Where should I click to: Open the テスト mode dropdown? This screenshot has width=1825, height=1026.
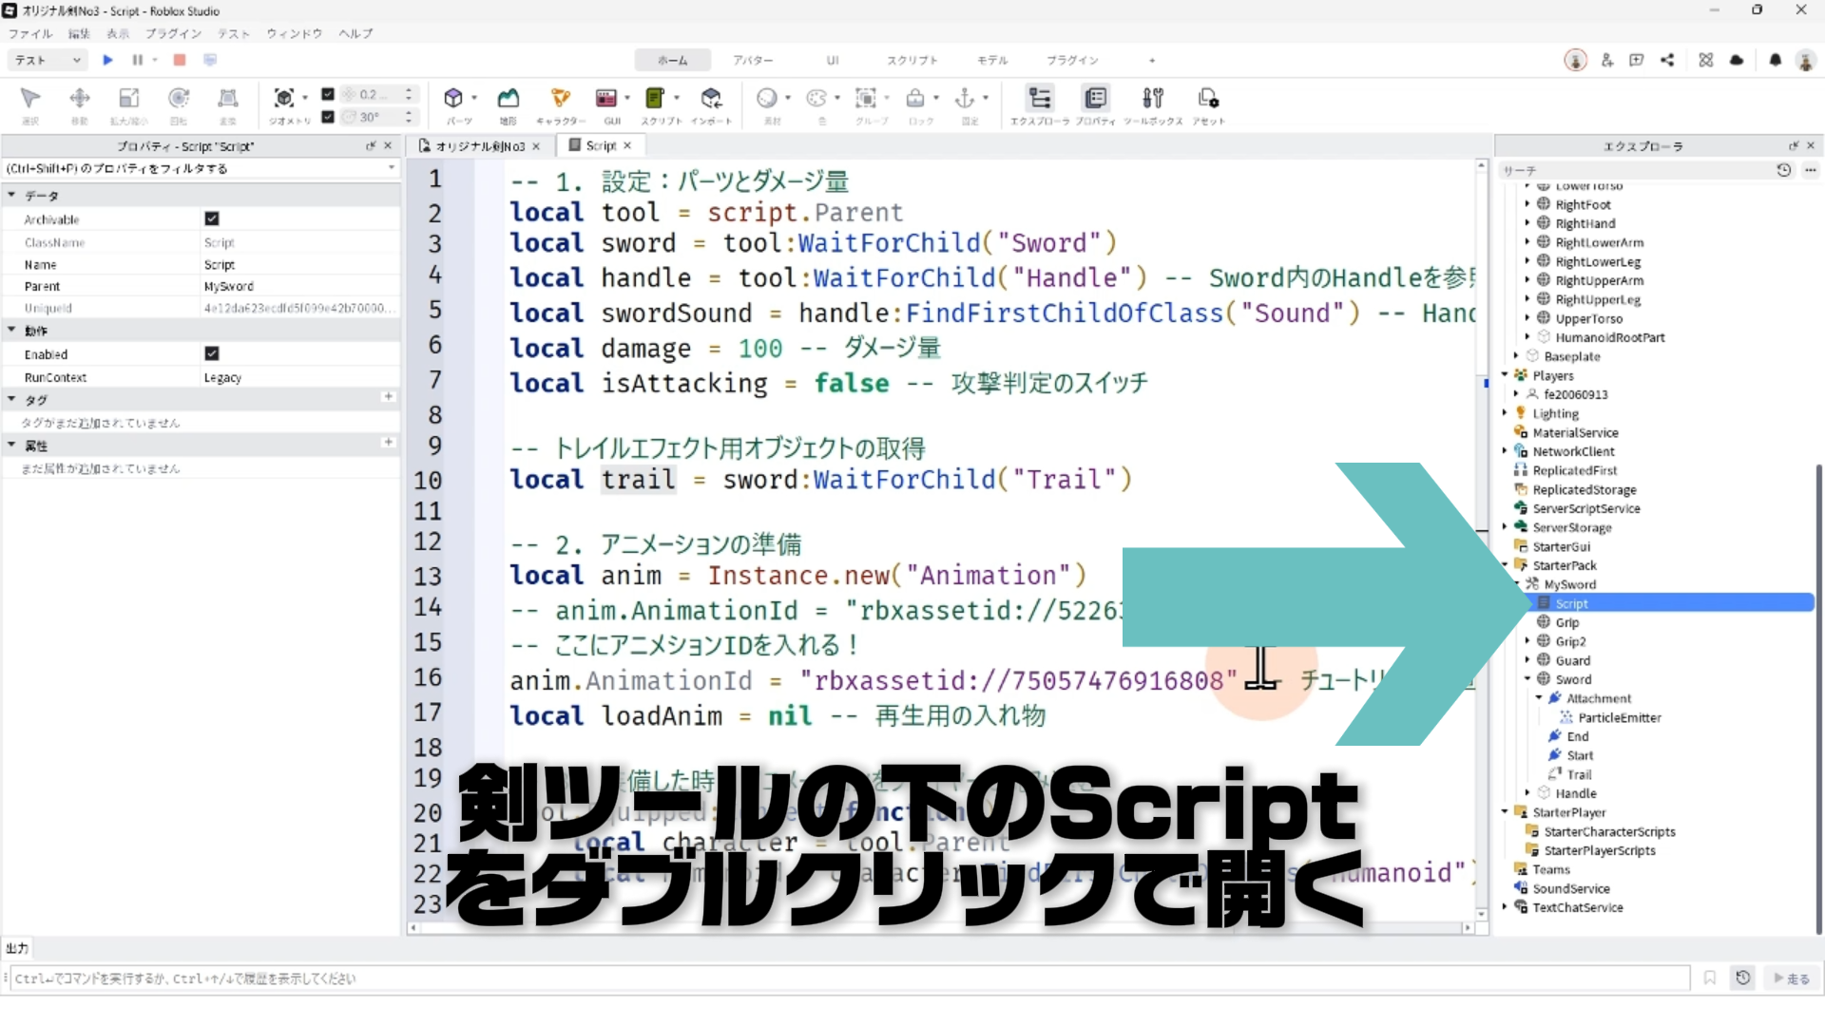coord(48,60)
